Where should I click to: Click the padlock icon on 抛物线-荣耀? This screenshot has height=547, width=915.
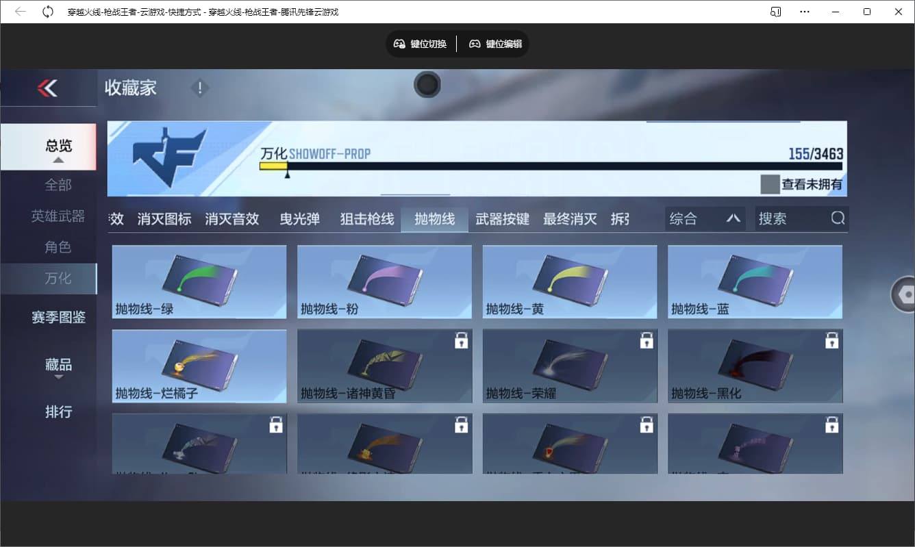pos(646,339)
